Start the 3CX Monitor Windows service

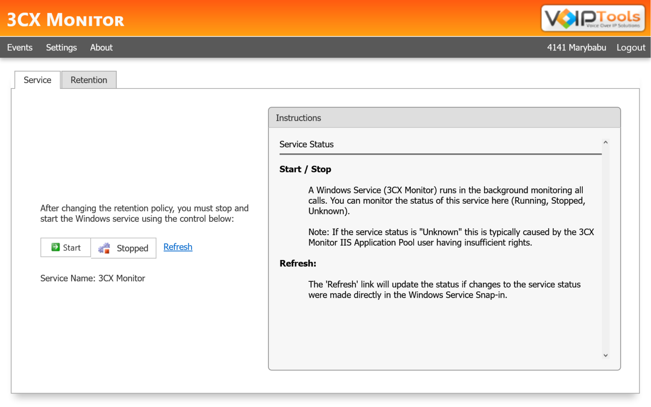coord(66,247)
